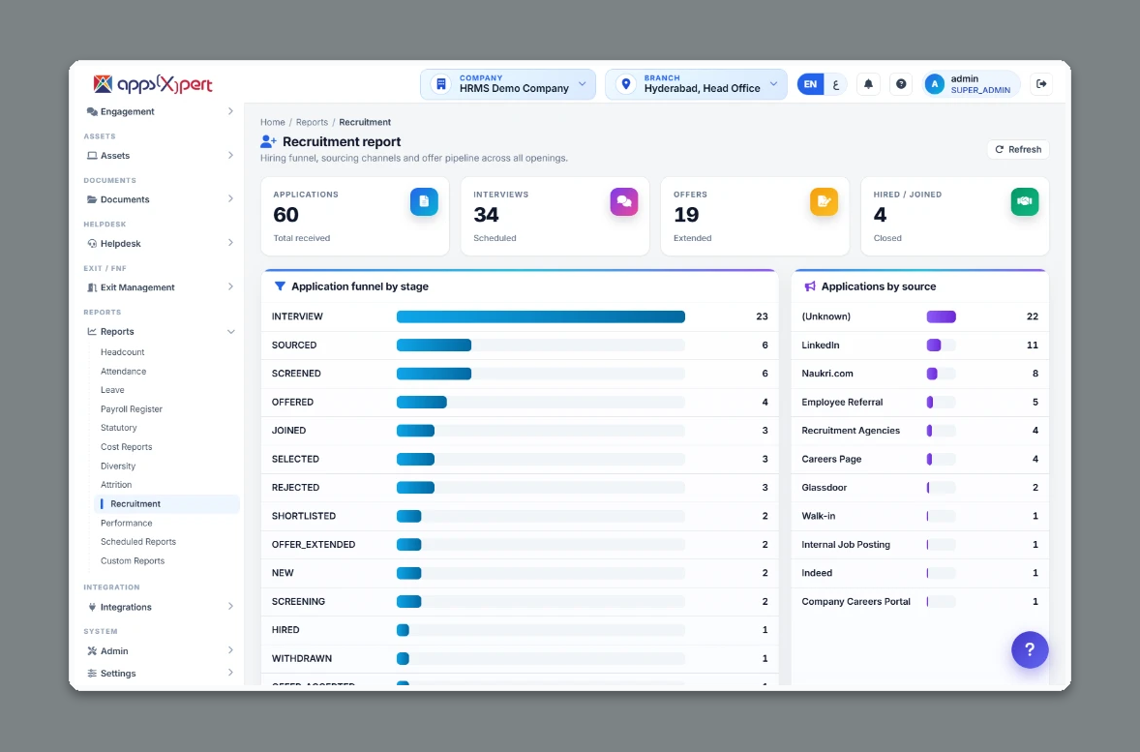Click the admin avatar circle
The height and width of the screenshot is (752, 1140).
(934, 84)
